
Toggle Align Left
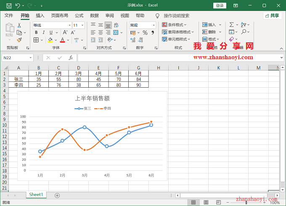93,33
